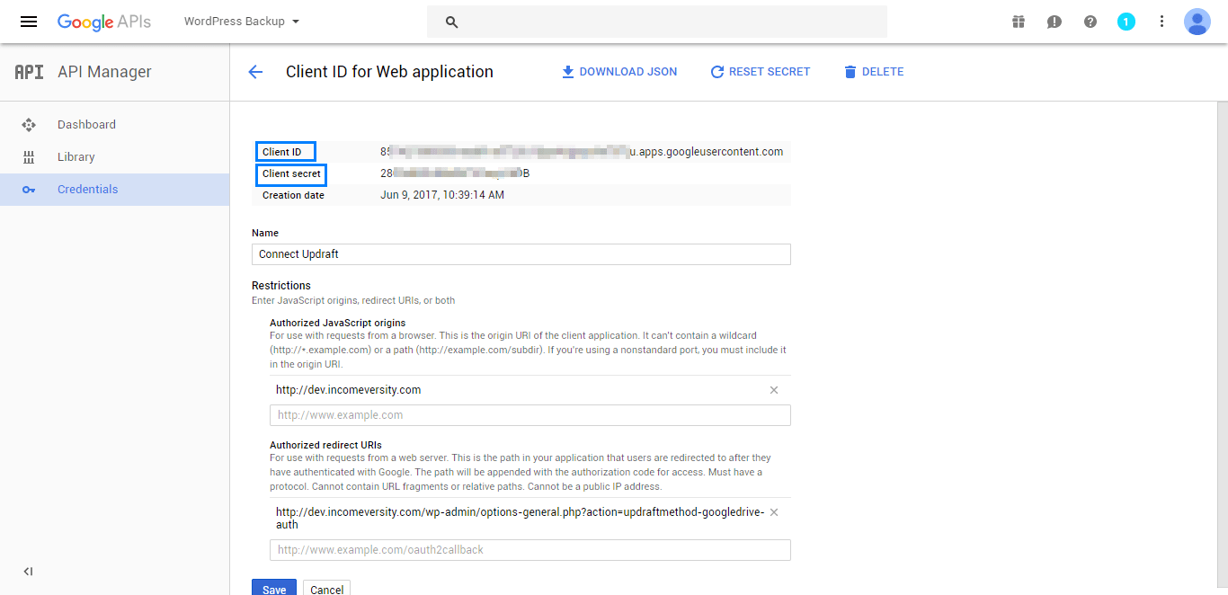Remove the updraftmethod-googledrive-auth redirect URI
The height and width of the screenshot is (595, 1228).
coord(774,512)
